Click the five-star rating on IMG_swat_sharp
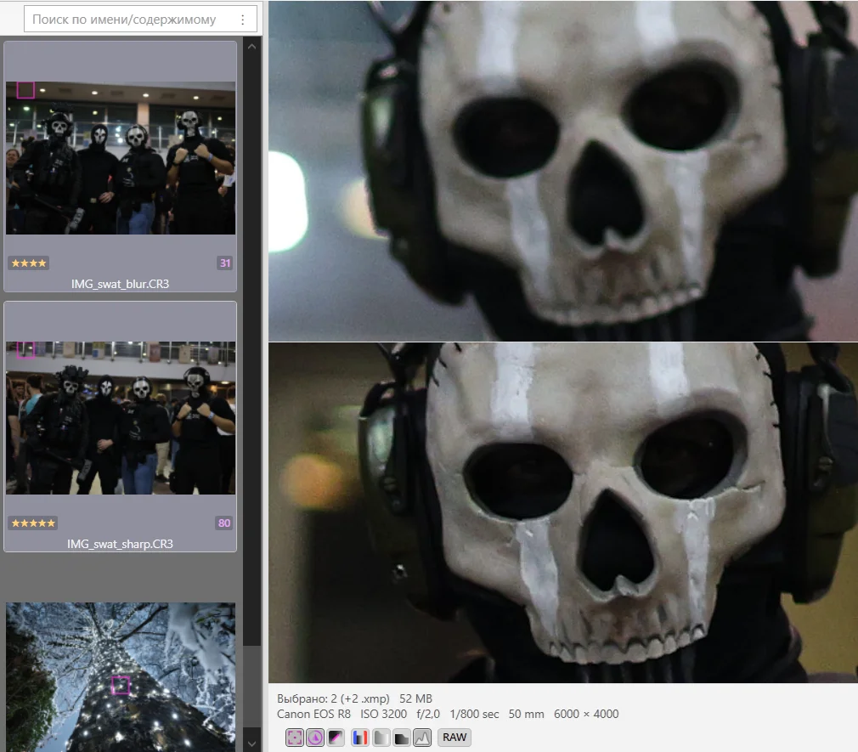Screen dimensions: 858x752 click(33, 523)
